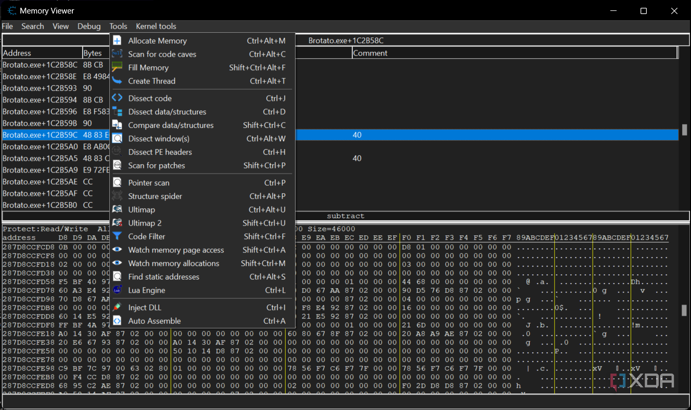Click the Ultimap flag icon
Viewport: 691px width, 410px height.
118,209
